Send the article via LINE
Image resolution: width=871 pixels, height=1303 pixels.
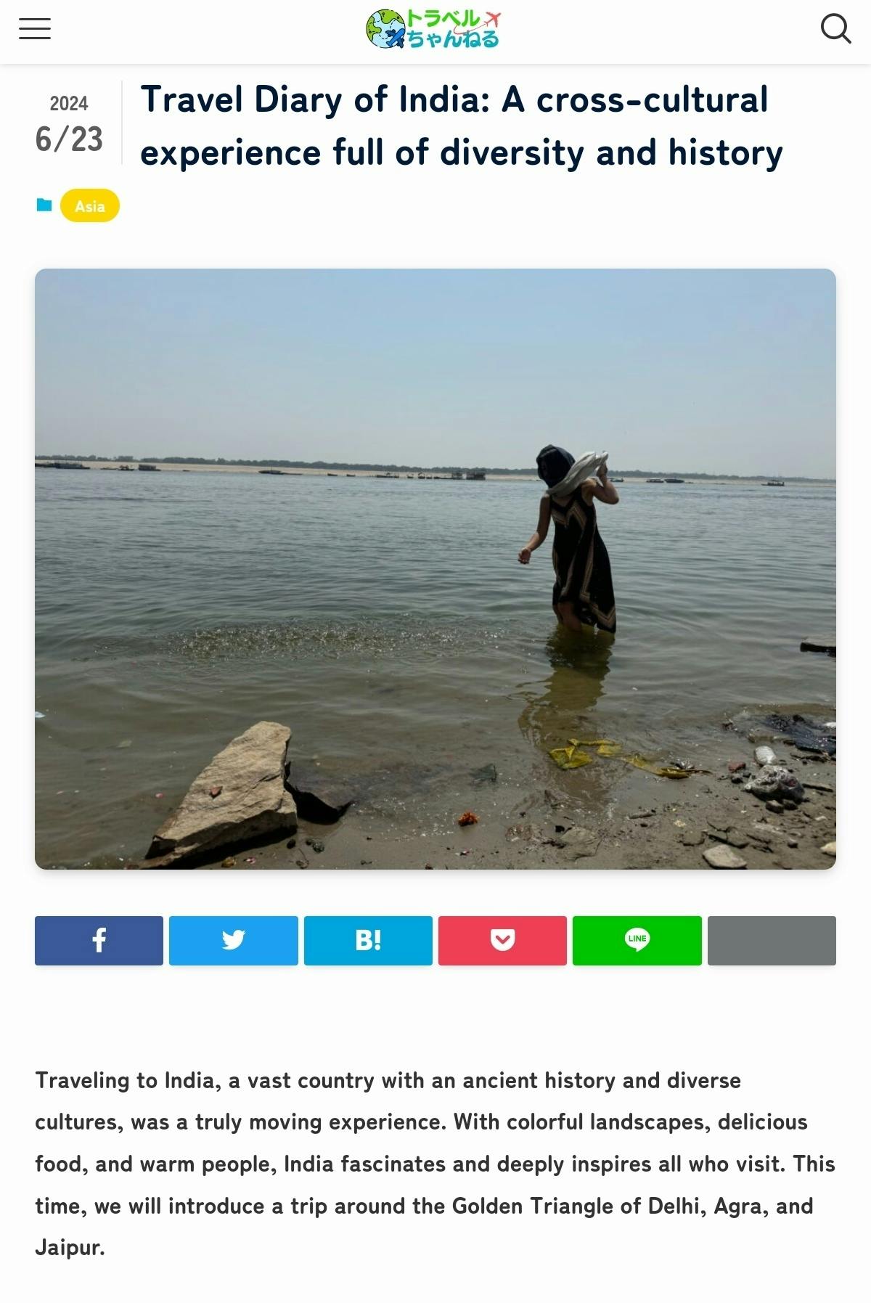coord(637,940)
